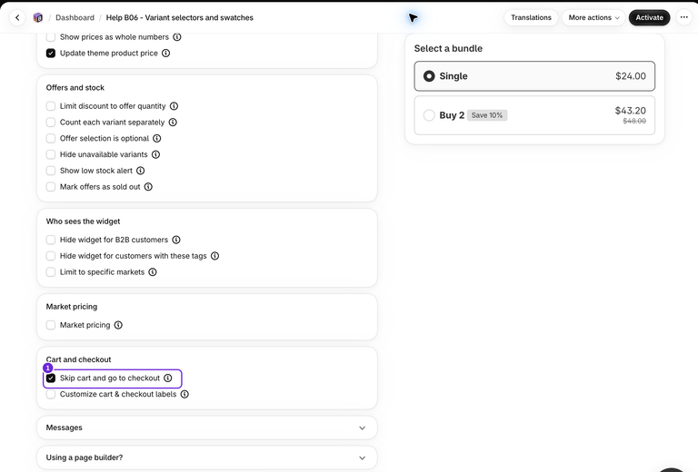Screen dimensions: 698x472
Task: Open the More actions dropdown
Action: pyautogui.click(x=593, y=18)
